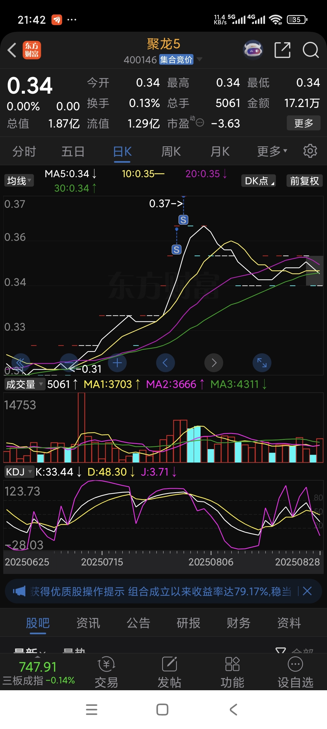Toggle 前复权 adjustment mode

click(x=304, y=180)
